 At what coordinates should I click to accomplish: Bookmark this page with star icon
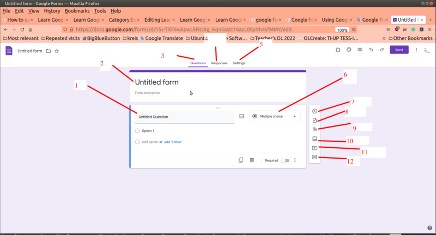pos(354,29)
